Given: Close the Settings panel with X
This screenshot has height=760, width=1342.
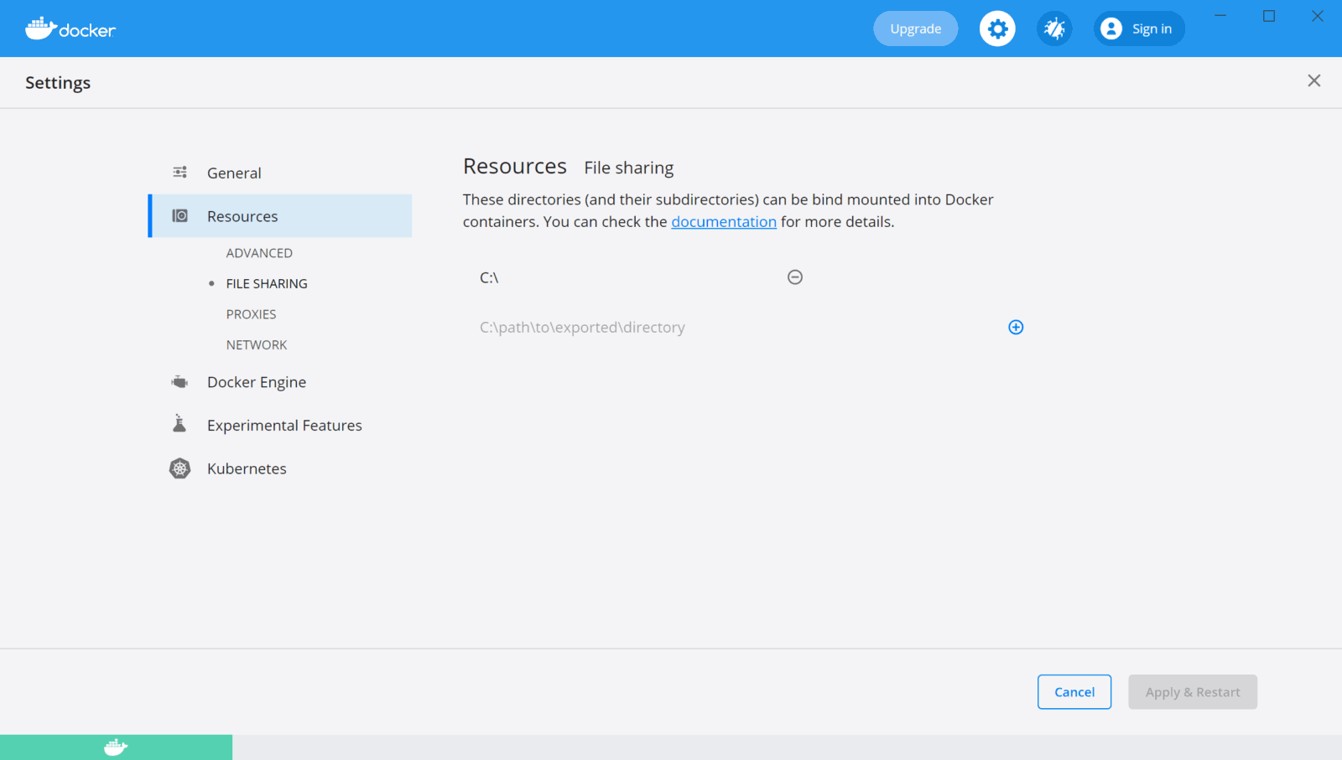Looking at the screenshot, I should pyautogui.click(x=1313, y=80).
